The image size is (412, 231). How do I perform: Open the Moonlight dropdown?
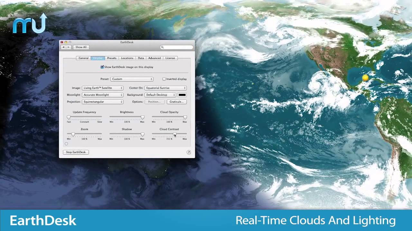[x=103, y=95]
